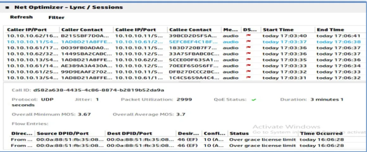Collapse the Net Optimizer panel header icon
The image size is (367, 152).
point(8,8)
